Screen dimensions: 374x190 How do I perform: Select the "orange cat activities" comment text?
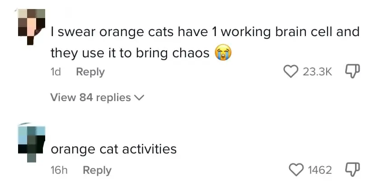113,149
